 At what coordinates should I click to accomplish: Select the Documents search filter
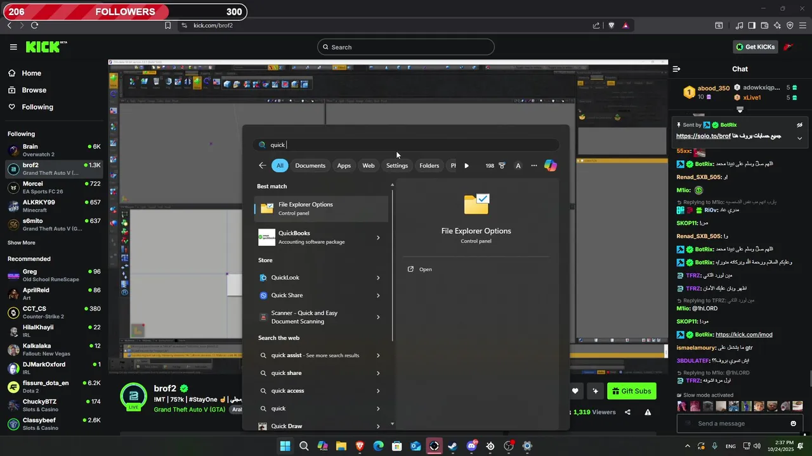310,165
